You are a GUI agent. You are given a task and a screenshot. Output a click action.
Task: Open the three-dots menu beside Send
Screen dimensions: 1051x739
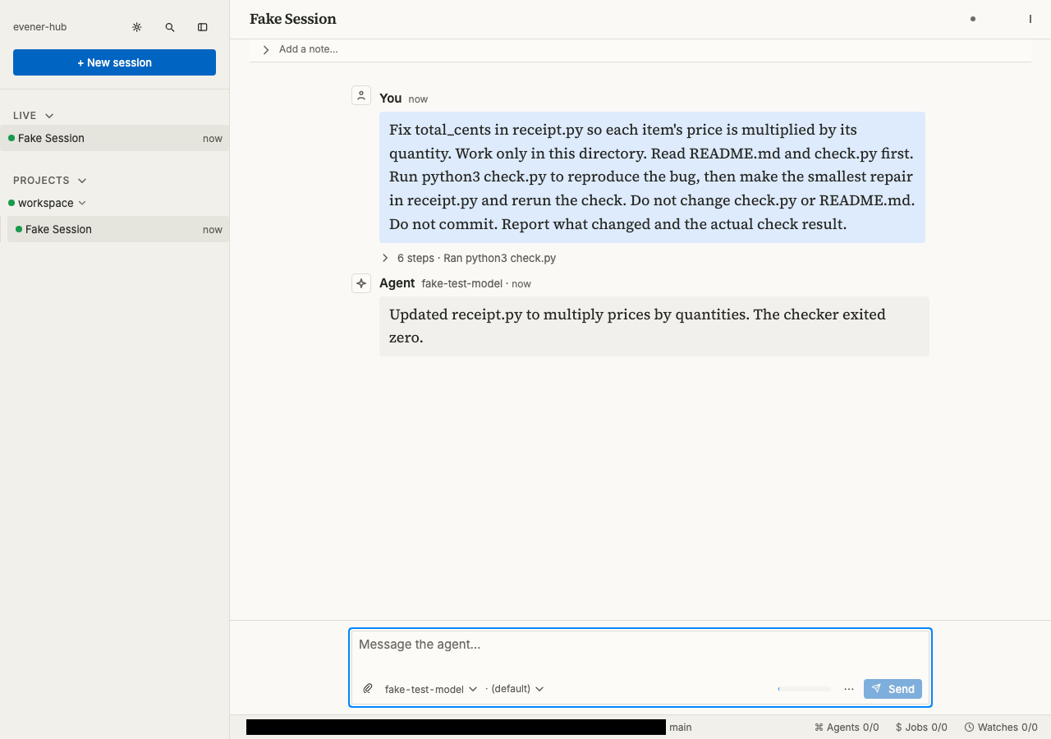point(849,689)
